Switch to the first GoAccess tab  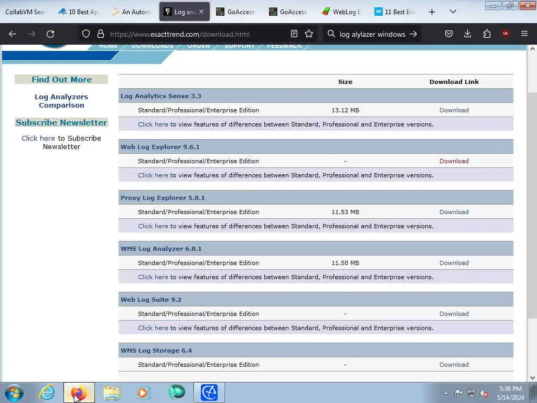click(236, 12)
